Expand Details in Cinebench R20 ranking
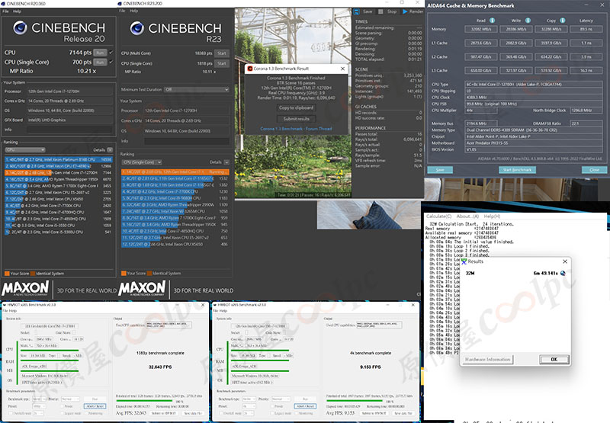Image resolution: width=610 pixels, height=423 pixels. coord(110,149)
